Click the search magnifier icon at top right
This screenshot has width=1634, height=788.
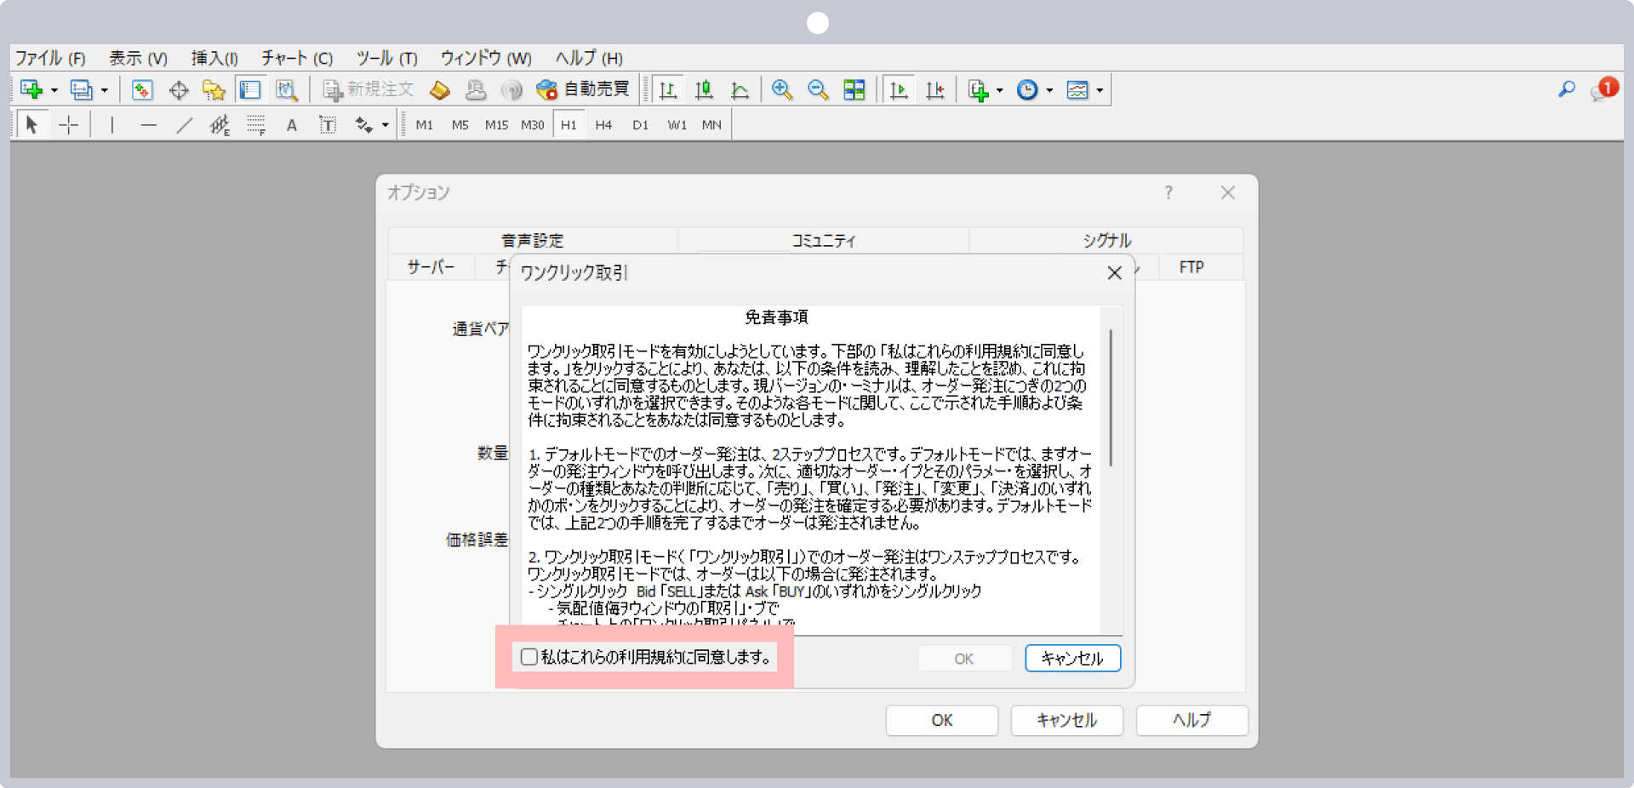(1567, 89)
